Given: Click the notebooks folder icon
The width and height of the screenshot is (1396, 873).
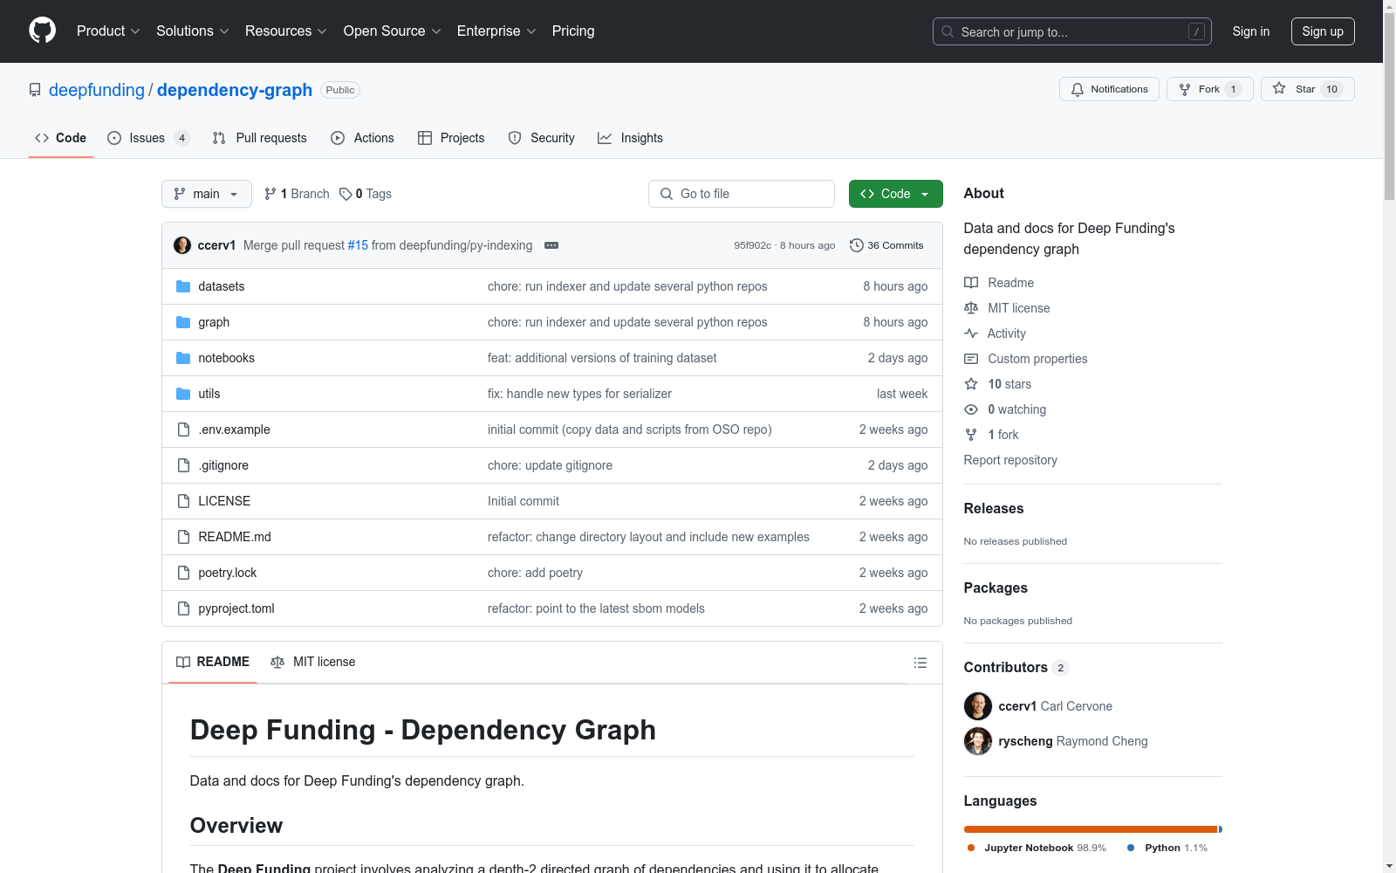Looking at the screenshot, I should coord(183,358).
